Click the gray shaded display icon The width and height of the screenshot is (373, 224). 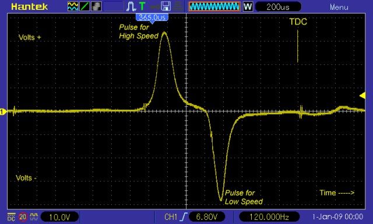96,6
